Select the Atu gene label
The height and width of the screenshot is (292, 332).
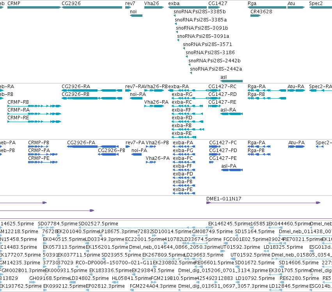291,4
